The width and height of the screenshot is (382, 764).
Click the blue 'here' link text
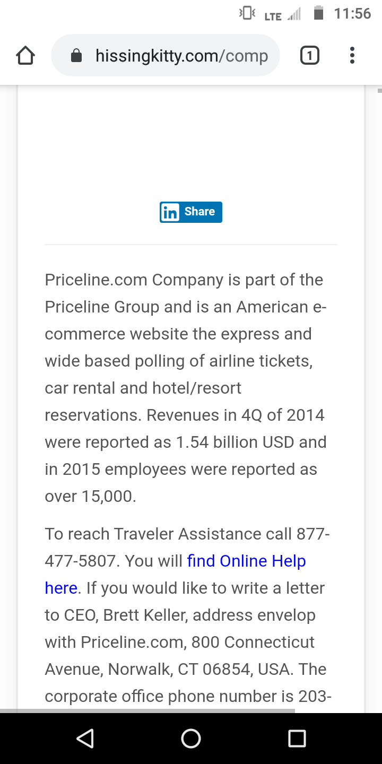(61, 588)
